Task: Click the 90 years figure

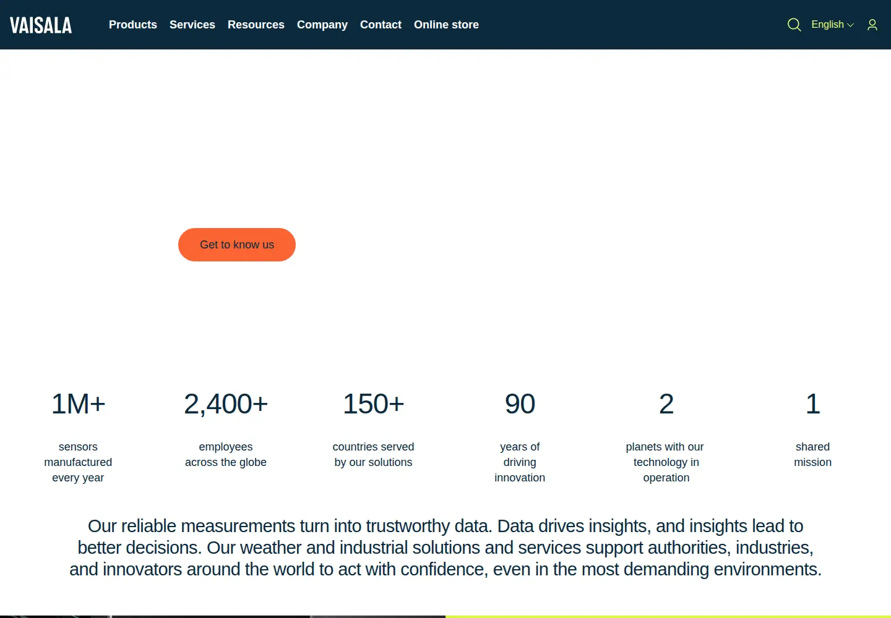Action: pos(520,404)
